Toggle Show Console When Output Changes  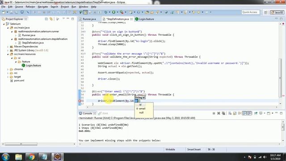[x=244, y=113]
